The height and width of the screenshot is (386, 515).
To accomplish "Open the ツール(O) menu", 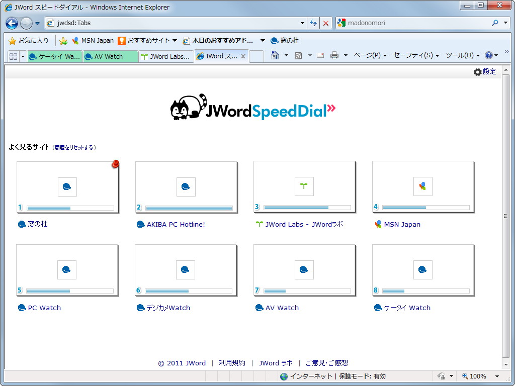I will pos(463,55).
